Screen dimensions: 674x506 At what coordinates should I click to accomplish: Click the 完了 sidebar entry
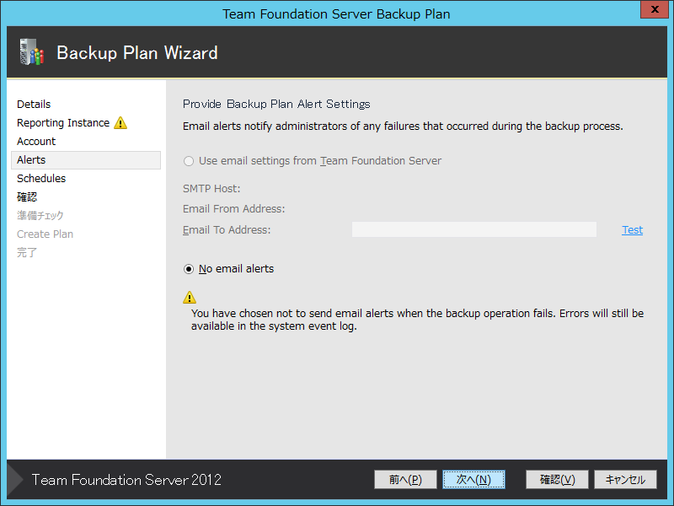27,252
